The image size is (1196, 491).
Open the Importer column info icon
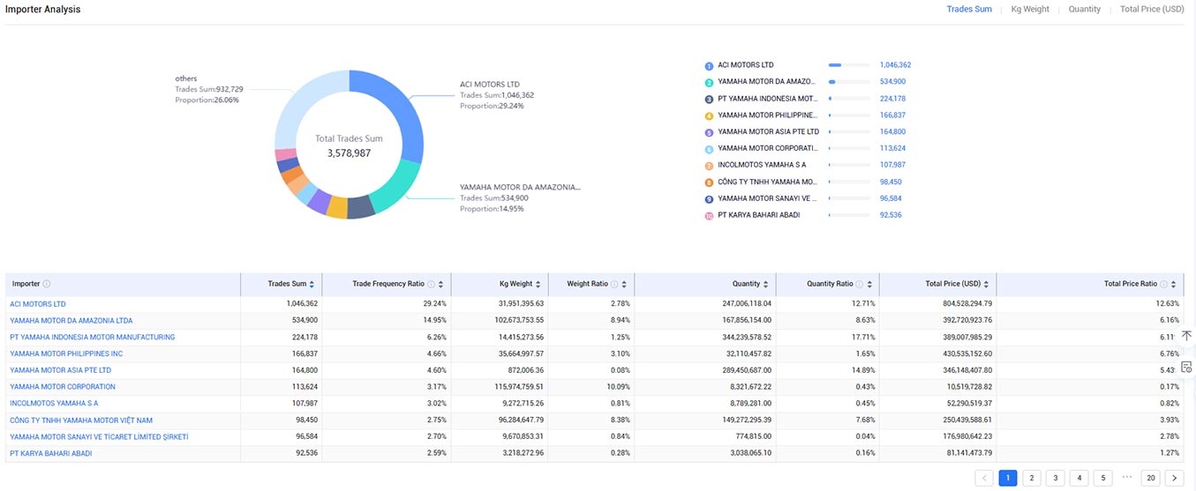pyautogui.click(x=47, y=284)
